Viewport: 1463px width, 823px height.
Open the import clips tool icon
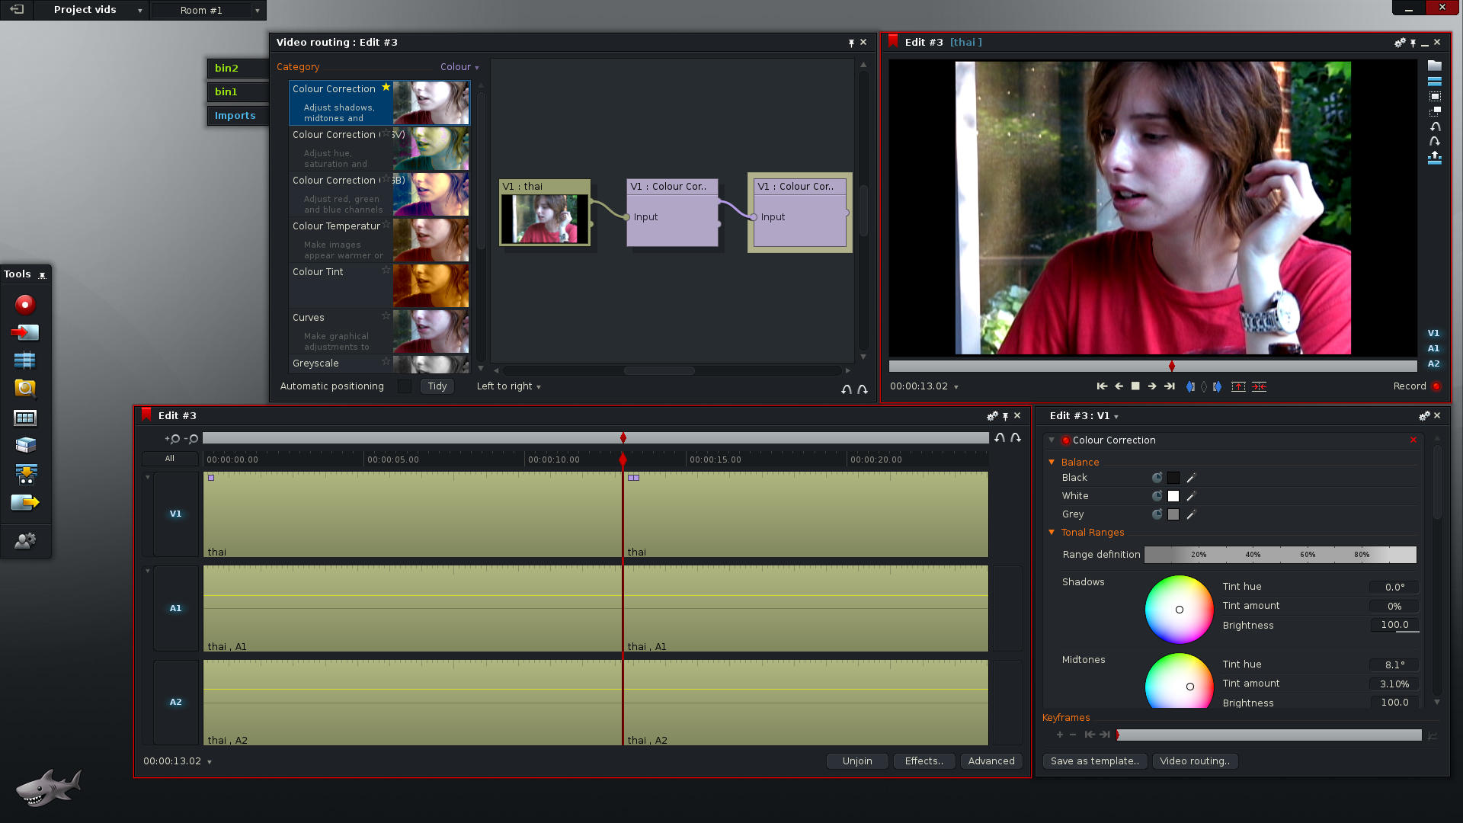25,333
